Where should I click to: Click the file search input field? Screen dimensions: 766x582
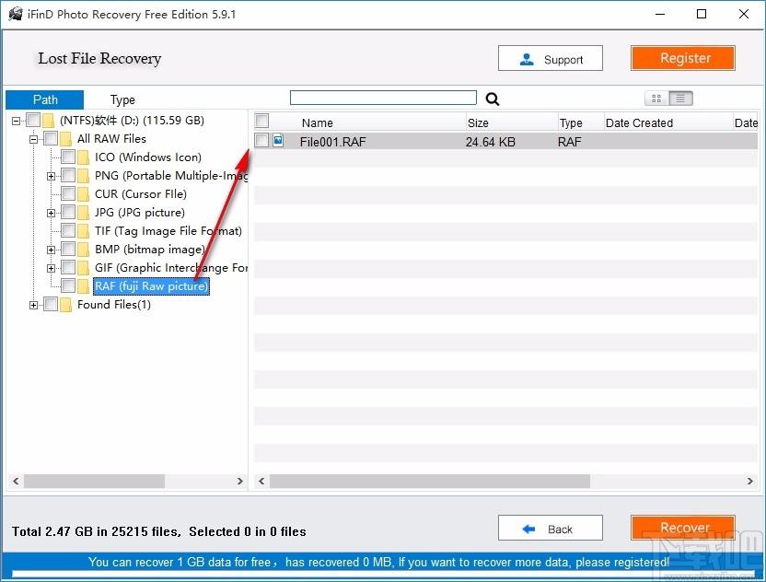(x=383, y=98)
